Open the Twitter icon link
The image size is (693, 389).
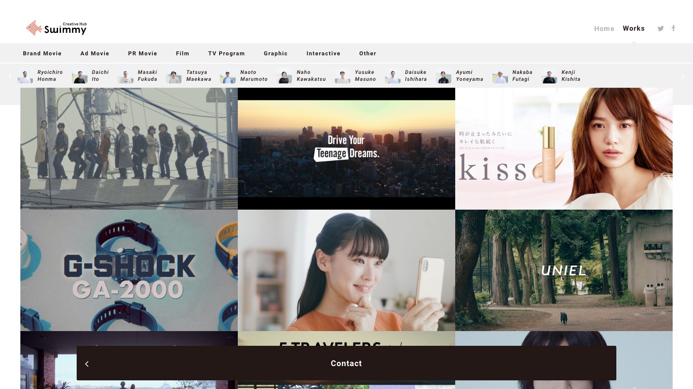[x=661, y=29]
